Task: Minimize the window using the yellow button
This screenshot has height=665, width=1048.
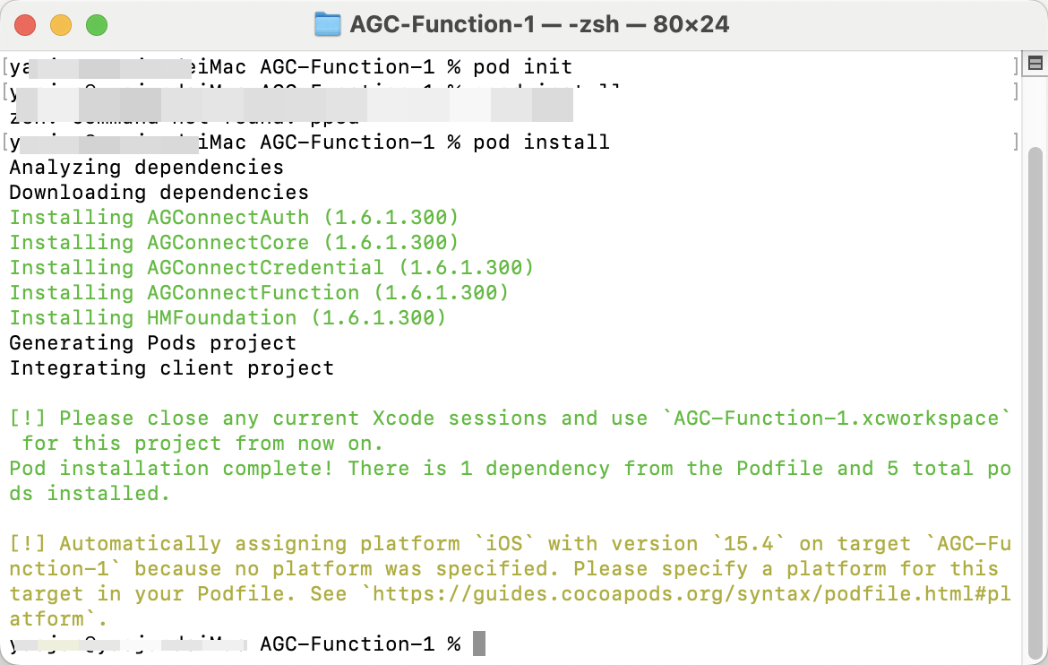Action: (x=61, y=25)
